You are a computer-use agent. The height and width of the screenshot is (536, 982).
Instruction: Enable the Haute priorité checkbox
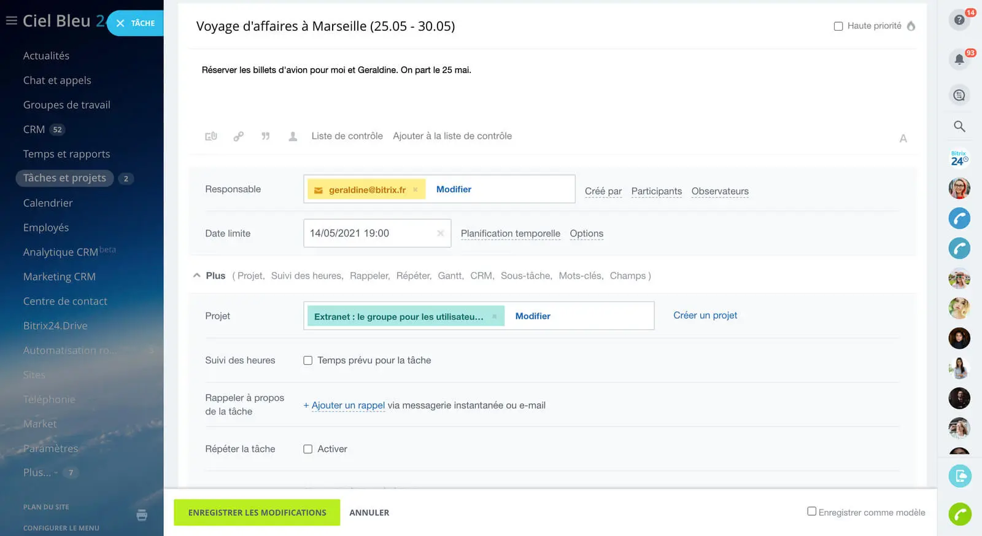pyautogui.click(x=838, y=26)
